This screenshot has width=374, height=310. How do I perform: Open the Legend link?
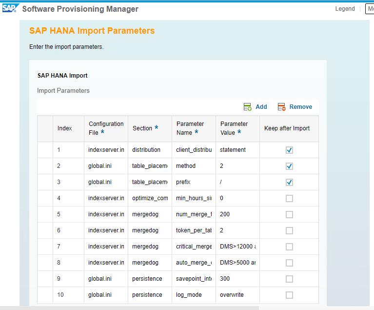(345, 9)
